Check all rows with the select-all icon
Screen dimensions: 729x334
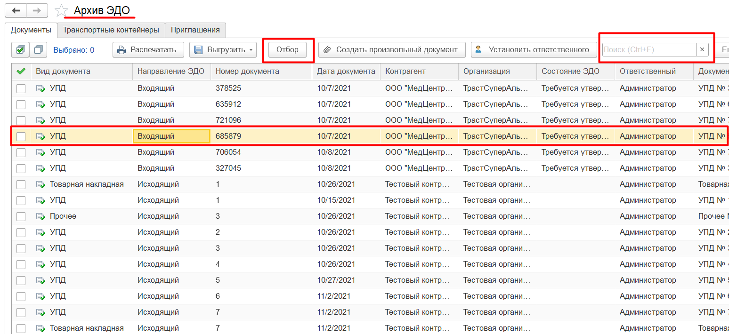(20, 49)
